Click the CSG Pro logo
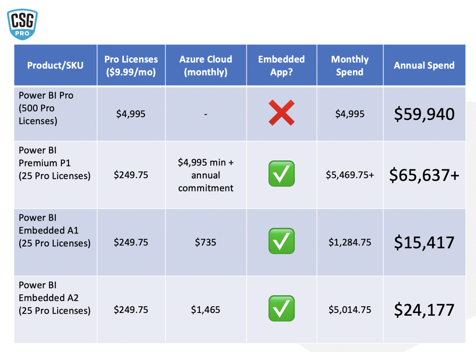Screen dimensions: 476x352 point(22,24)
